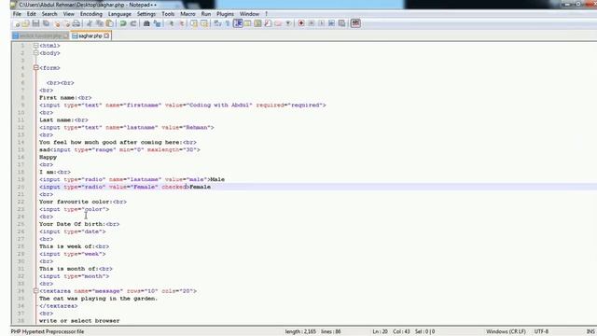Image resolution: width=597 pixels, height=336 pixels.
Task: Click 'length : 2,165' in status bar
Action: click(x=300, y=332)
